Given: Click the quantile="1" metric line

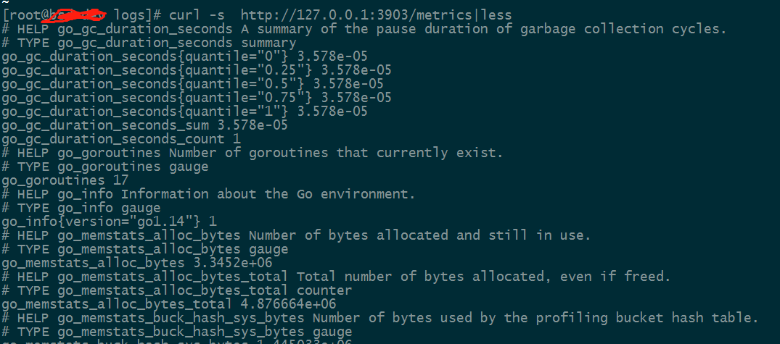Looking at the screenshot, I should pos(184,112).
